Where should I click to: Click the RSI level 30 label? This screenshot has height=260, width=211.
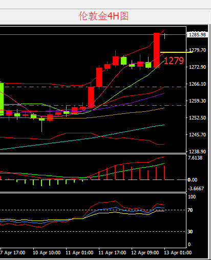pyautogui.click(x=190, y=232)
